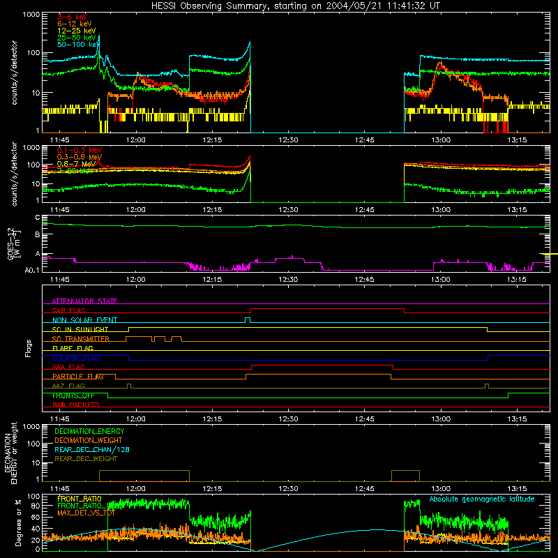Click the GOES-12 axis label
558x558 pixels.
click(14, 243)
